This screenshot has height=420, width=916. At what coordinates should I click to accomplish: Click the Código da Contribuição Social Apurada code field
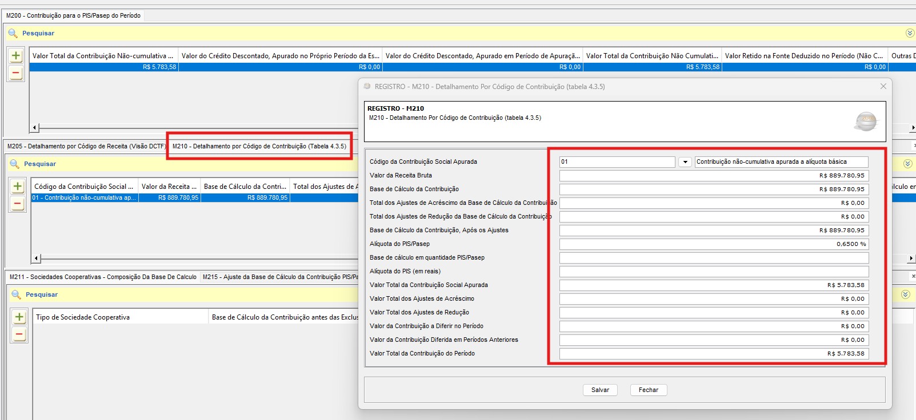tap(617, 162)
